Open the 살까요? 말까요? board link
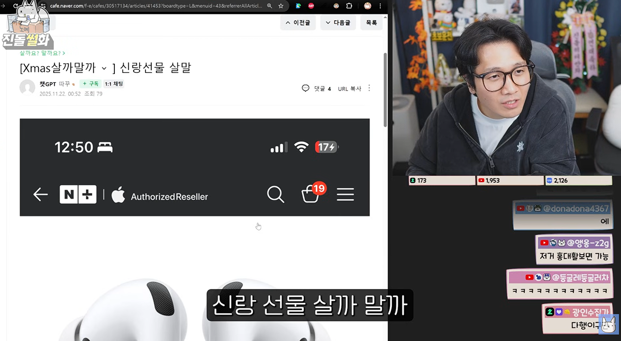 tap(42, 53)
